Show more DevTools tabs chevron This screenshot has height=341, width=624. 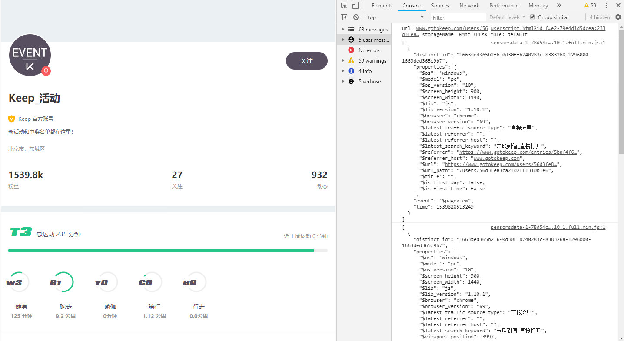coord(559,6)
